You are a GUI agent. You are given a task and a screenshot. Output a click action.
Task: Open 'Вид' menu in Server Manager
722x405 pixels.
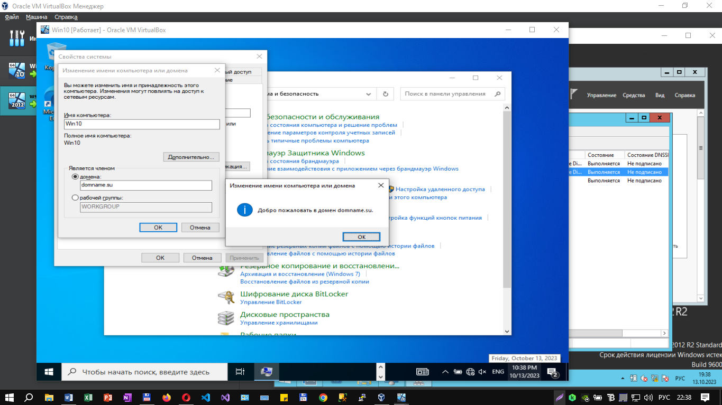(x=660, y=95)
